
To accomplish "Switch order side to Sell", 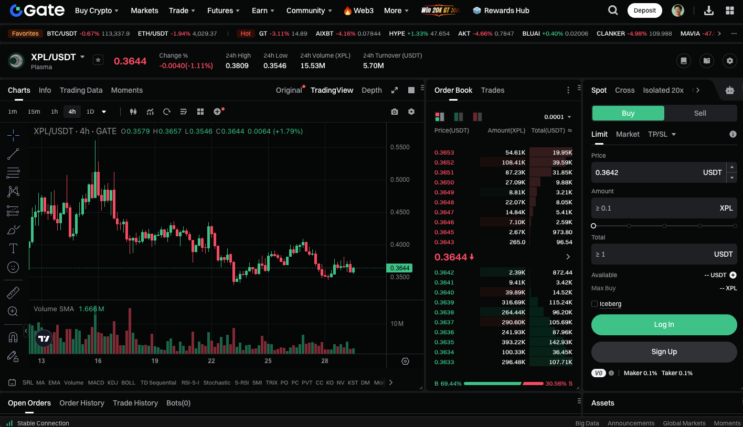I will (700, 113).
